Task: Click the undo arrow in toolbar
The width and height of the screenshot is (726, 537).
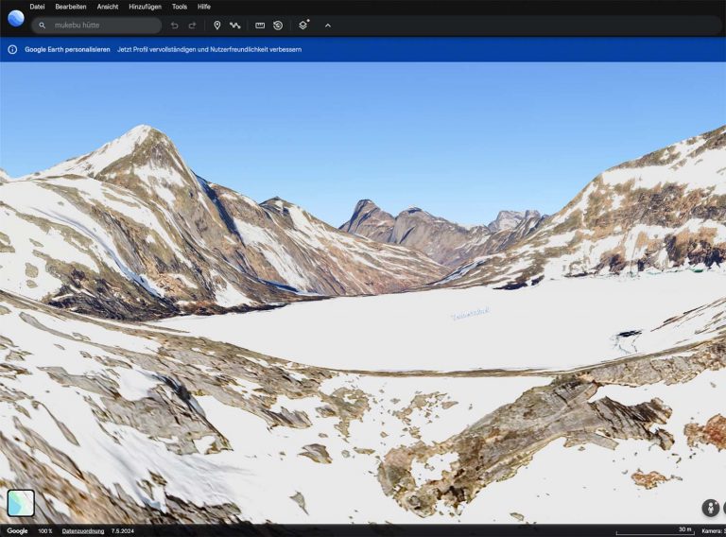Action: (x=174, y=26)
